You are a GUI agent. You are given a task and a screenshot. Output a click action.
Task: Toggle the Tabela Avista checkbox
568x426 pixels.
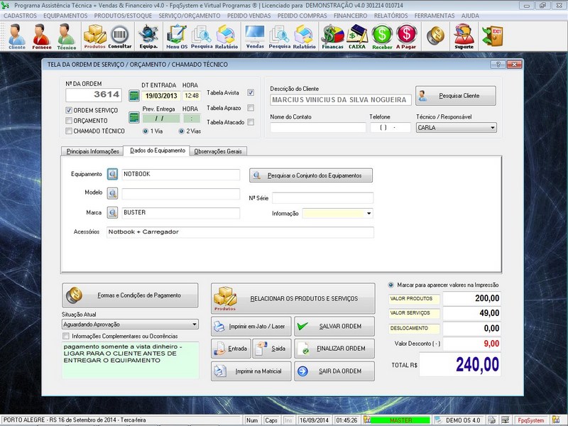251,93
